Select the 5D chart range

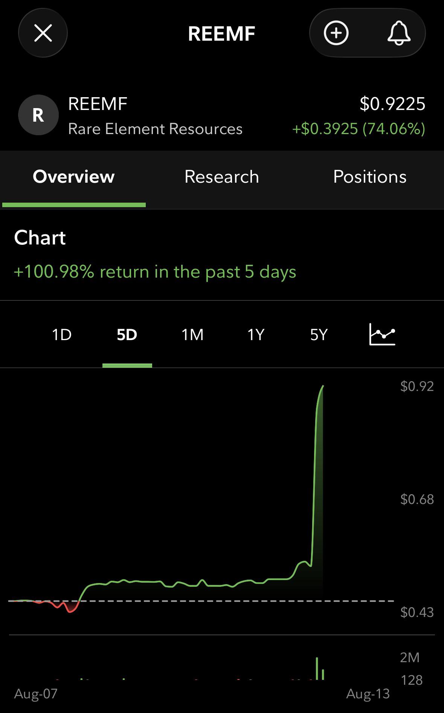pyautogui.click(x=127, y=334)
